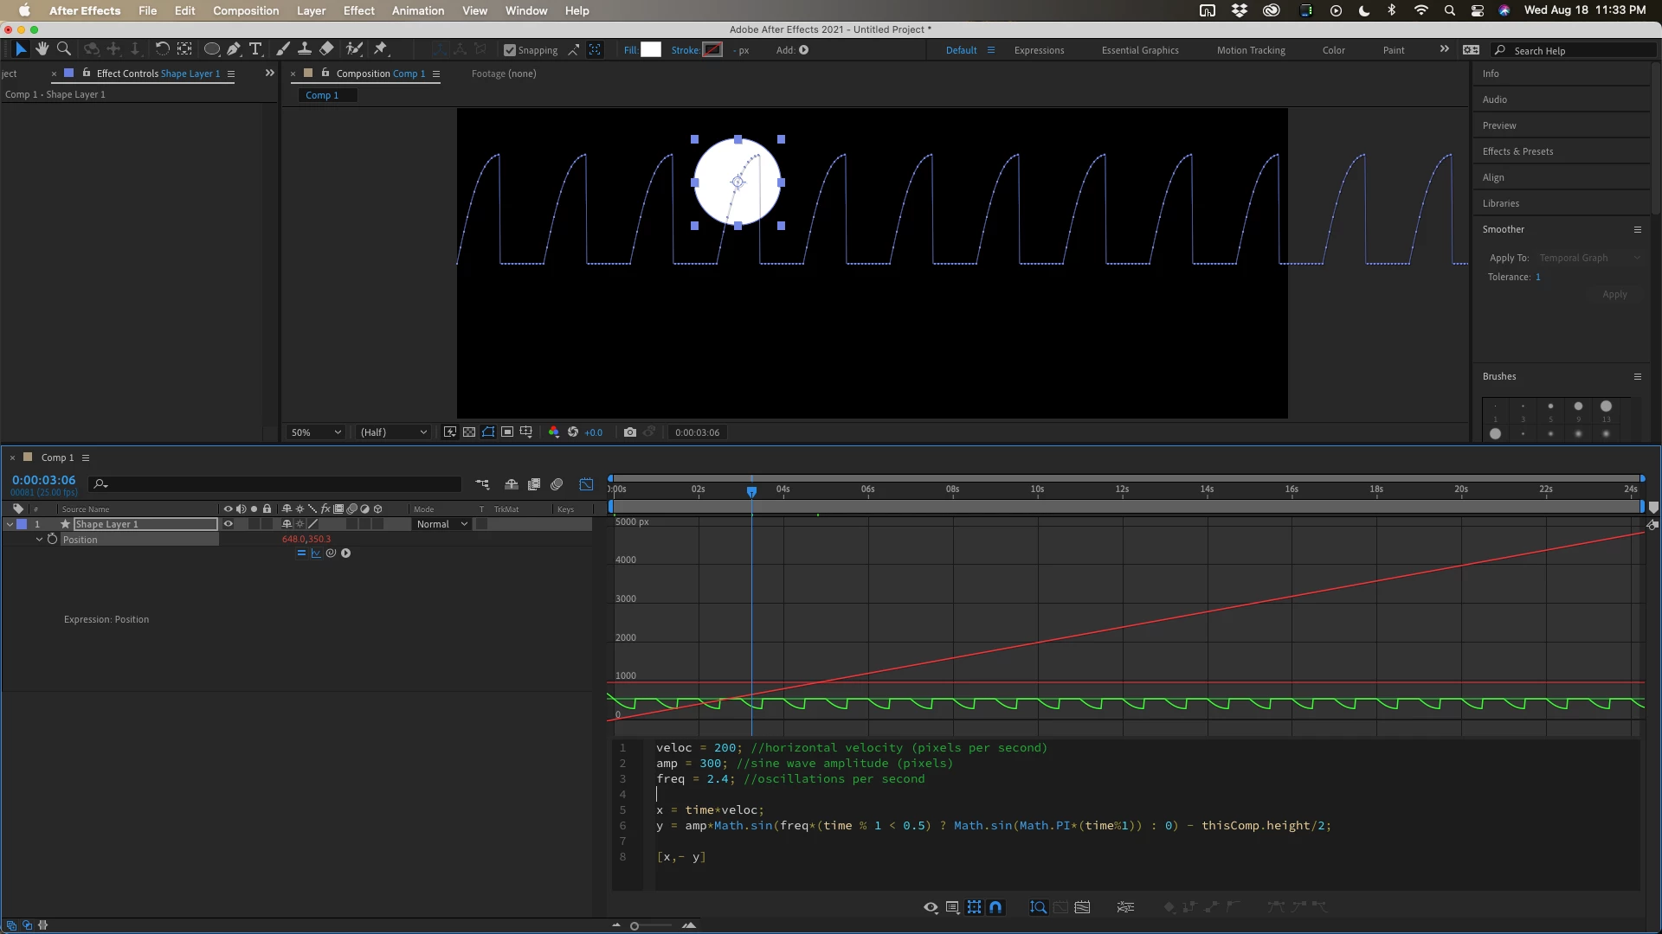Expand the Effects & Presets panel

pyautogui.click(x=1517, y=151)
